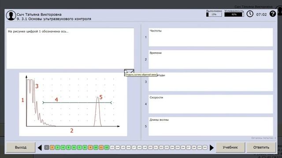Viewport: 282px width, 158px height.
Task: Jump to question 10 box
Action: [x=96, y=147]
